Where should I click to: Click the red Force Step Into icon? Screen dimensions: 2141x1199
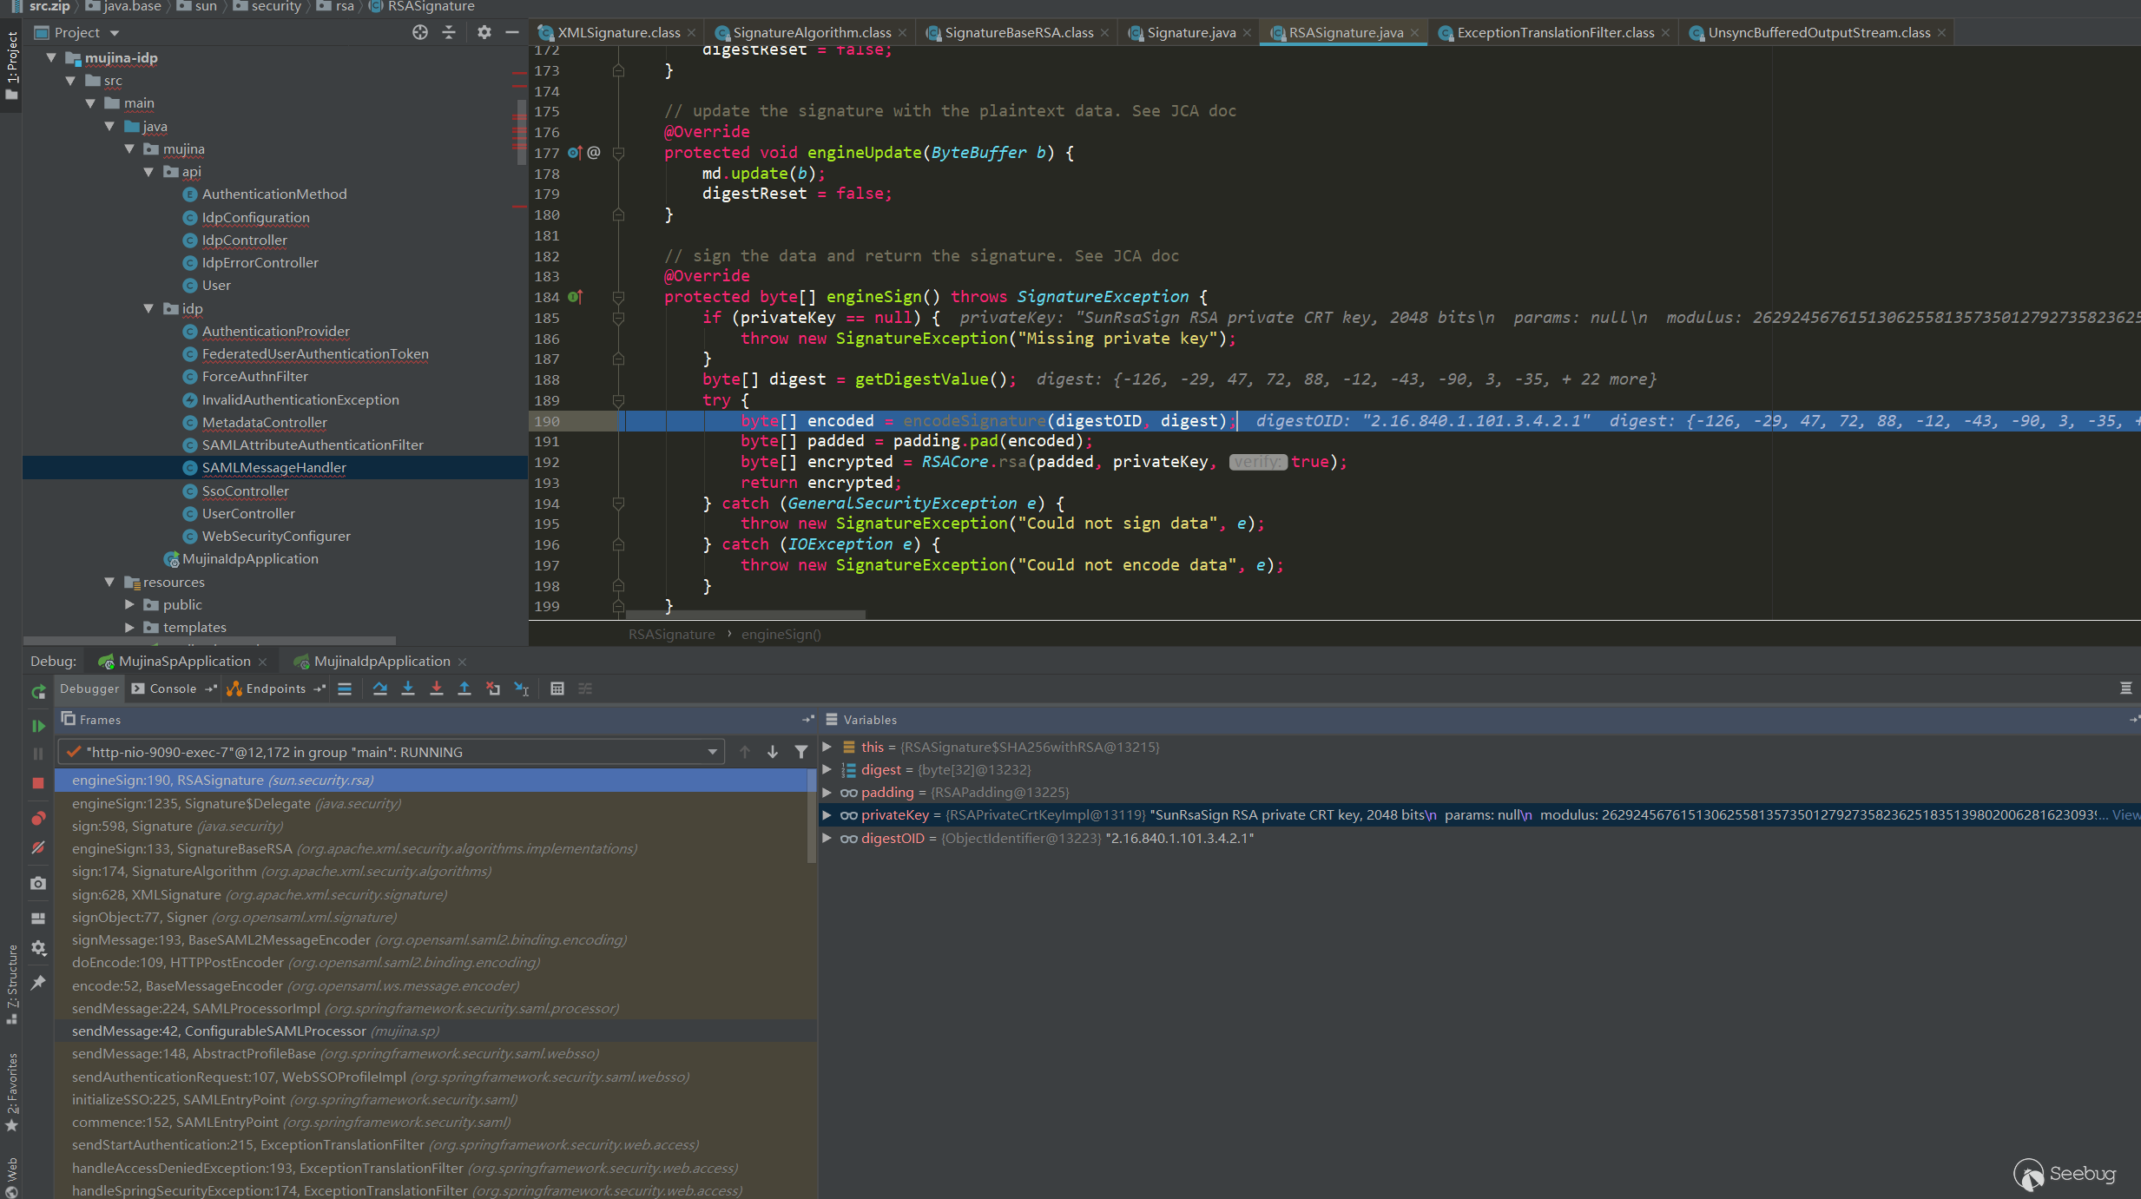tap(437, 688)
